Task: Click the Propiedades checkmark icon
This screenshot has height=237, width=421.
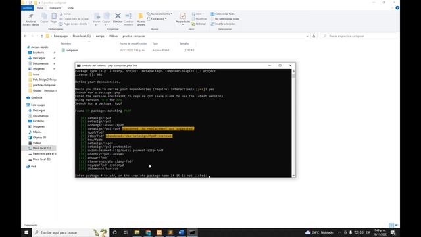Action: pyautogui.click(x=183, y=16)
